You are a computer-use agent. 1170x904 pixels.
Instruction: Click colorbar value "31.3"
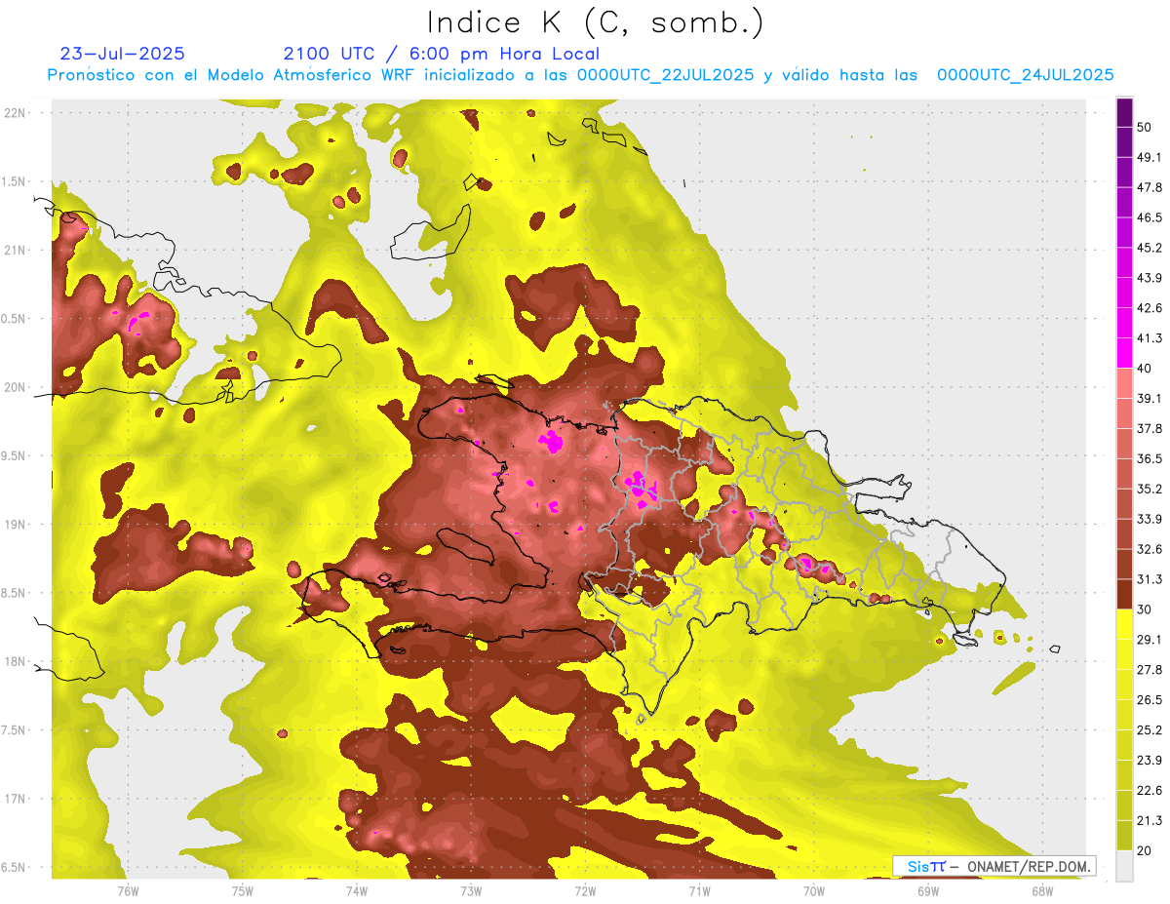(1149, 579)
